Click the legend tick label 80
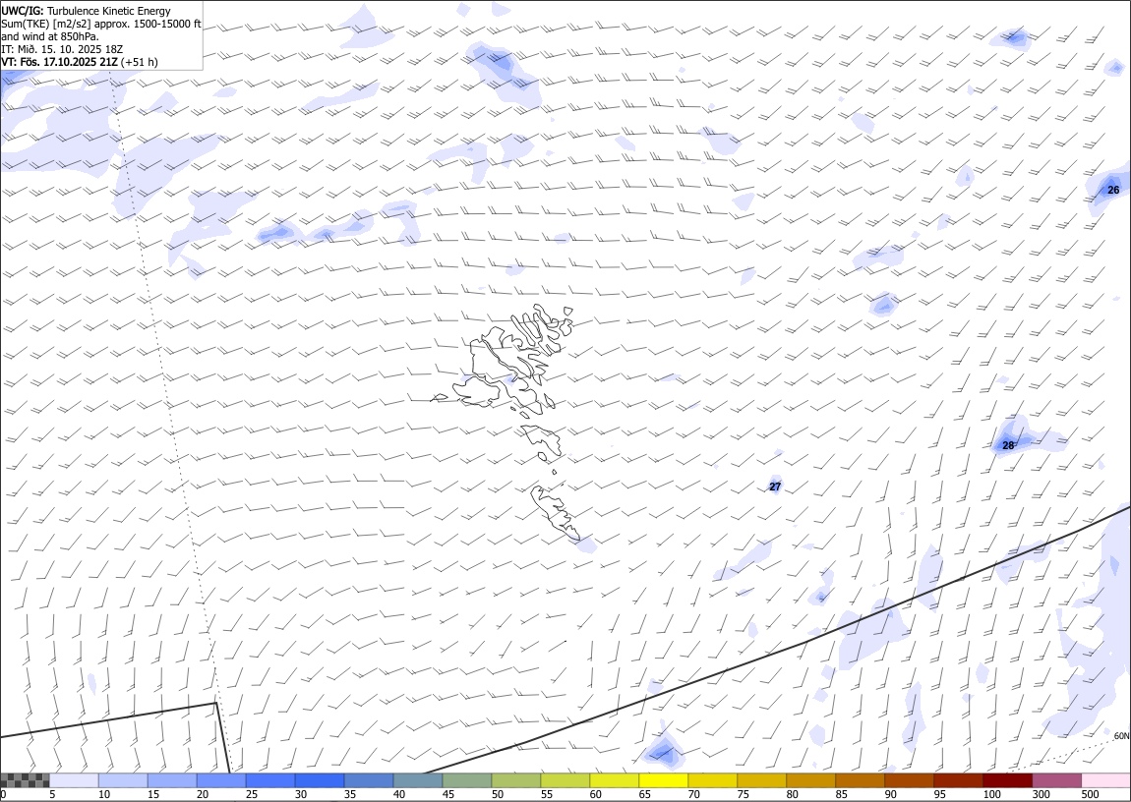 [792, 795]
